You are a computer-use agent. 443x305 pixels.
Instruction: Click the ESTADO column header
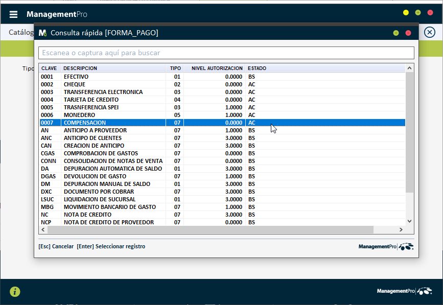[x=257, y=68]
